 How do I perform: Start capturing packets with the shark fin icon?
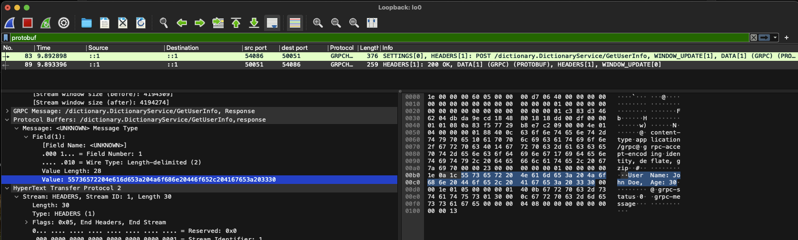tap(10, 23)
